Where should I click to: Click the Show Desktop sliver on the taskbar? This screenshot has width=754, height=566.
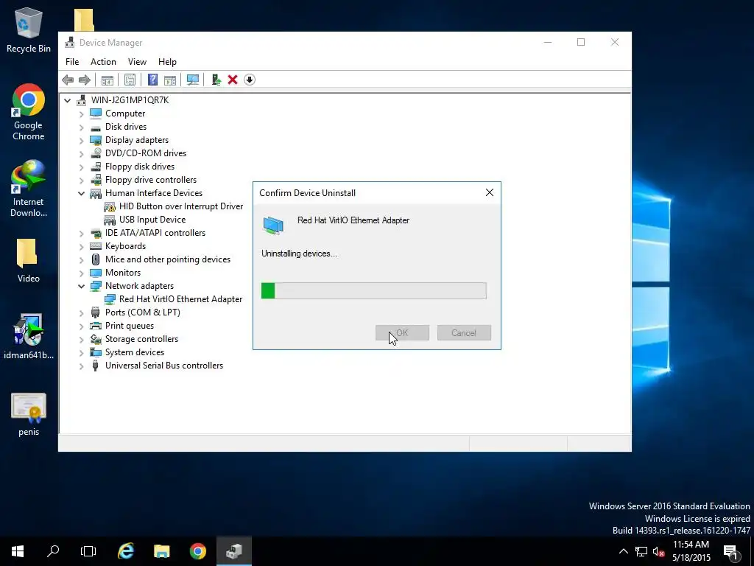[x=752, y=551]
